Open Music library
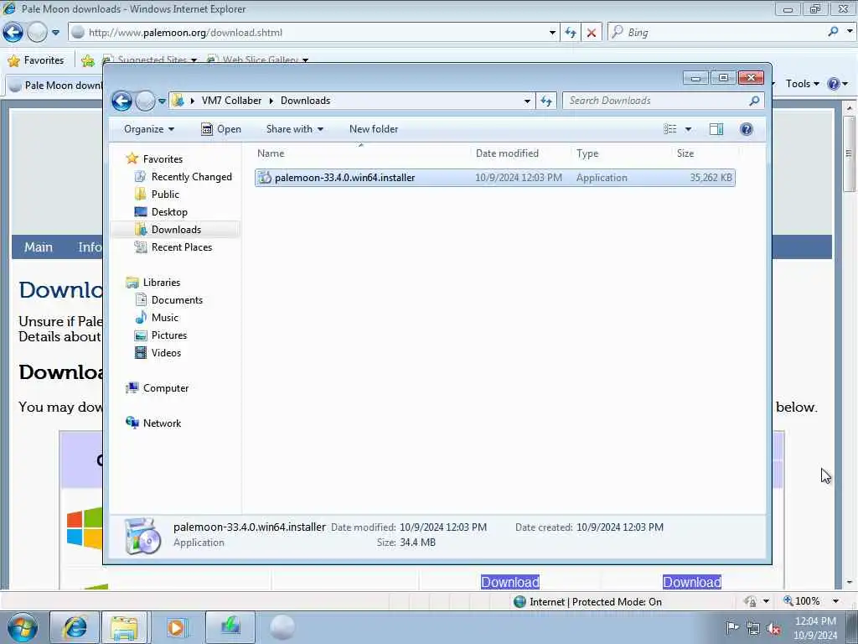 [165, 318]
